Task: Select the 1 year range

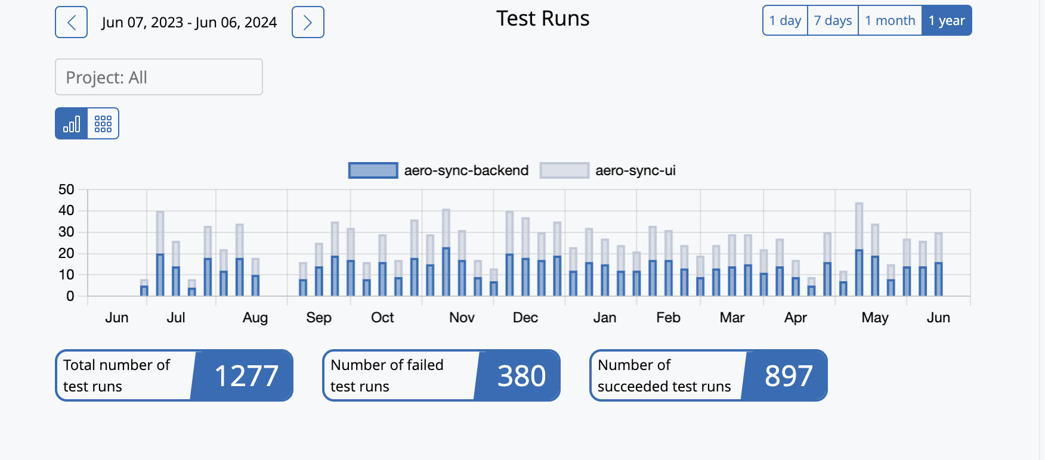Action: click(x=947, y=20)
